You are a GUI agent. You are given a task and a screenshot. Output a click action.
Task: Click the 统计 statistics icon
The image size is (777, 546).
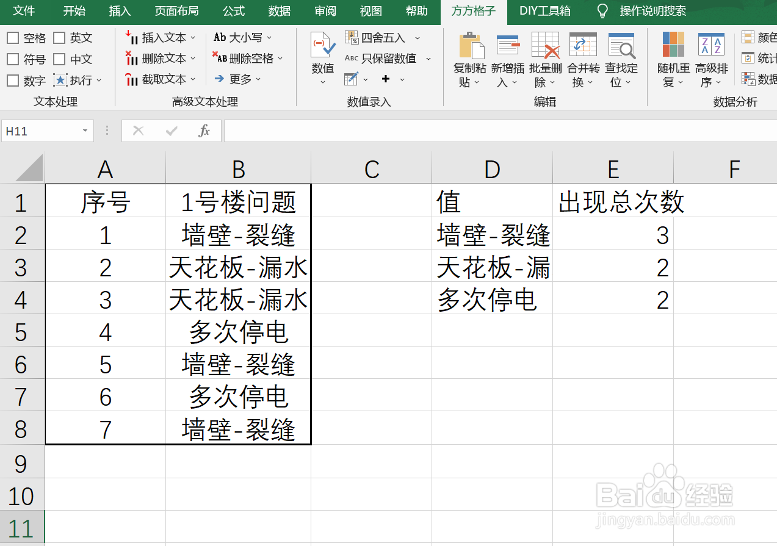(x=748, y=58)
